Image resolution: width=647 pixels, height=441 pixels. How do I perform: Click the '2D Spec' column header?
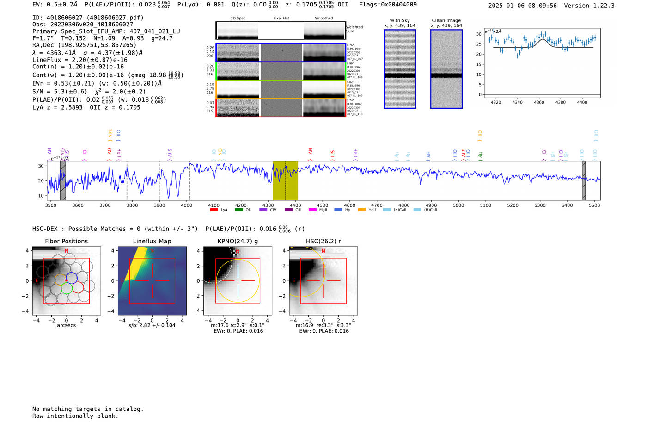pos(238,18)
